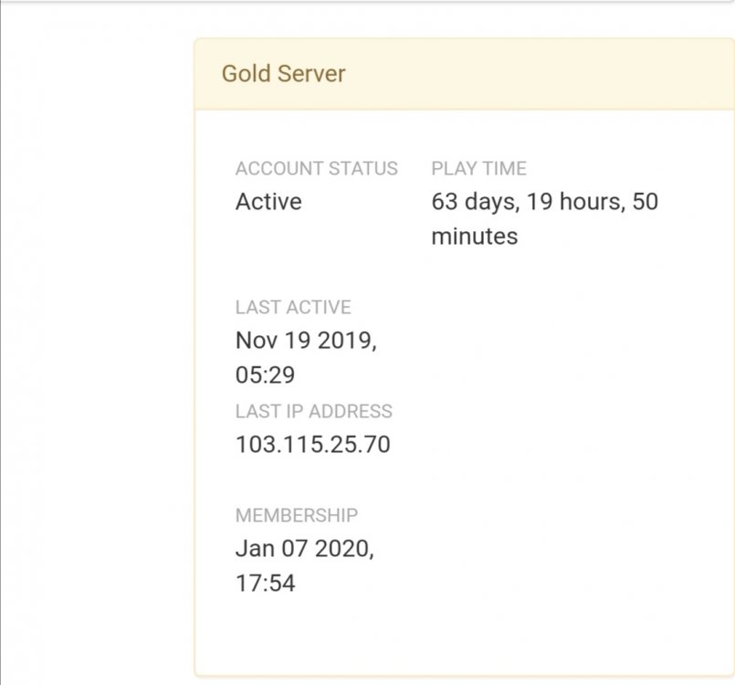Click the ACCOUNT STATUS label
The height and width of the screenshot is (685, 735).
(x=316, y=169)
